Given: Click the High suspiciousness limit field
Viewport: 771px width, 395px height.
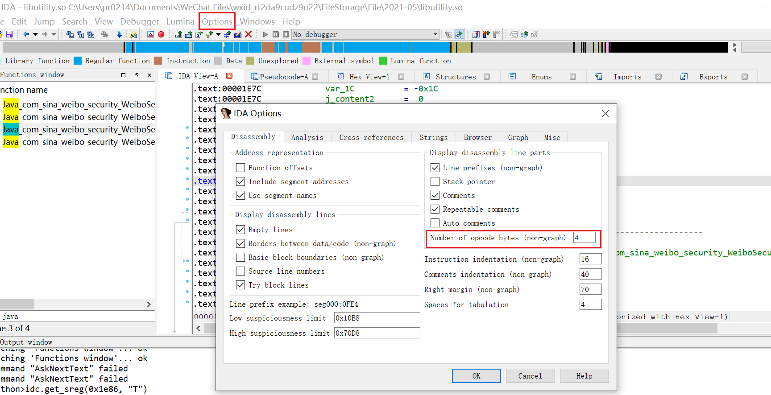Looking at the screenshot, I should pyautogui.click(x=377, y=333).
